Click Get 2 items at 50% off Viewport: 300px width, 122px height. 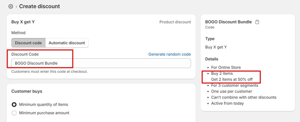tap(232, 79)
